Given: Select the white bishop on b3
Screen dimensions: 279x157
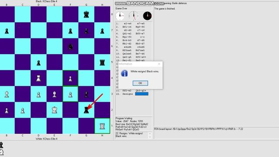Looking at the screenshot, I should point(7,94).
